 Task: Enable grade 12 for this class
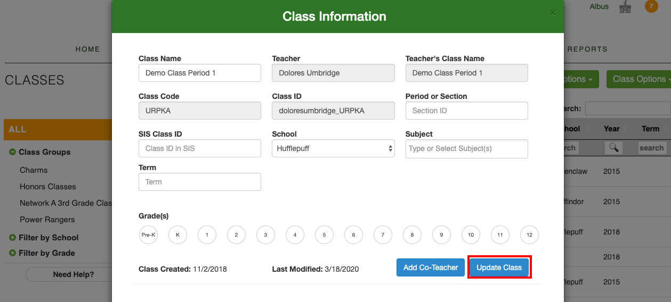tap(529, 234)
